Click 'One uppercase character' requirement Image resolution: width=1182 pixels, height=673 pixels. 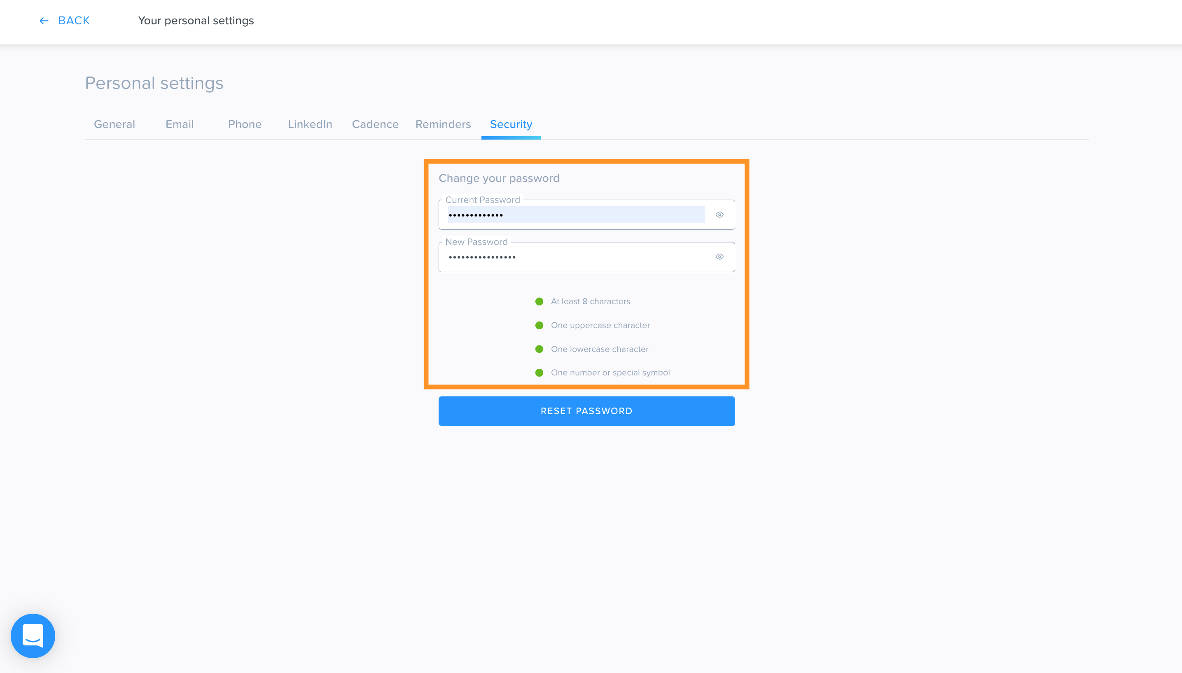point(600,326)
